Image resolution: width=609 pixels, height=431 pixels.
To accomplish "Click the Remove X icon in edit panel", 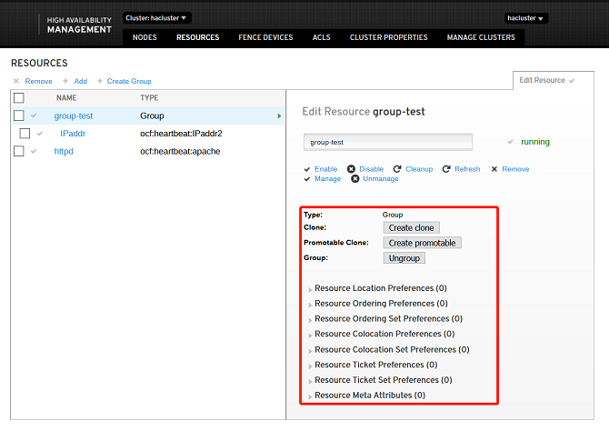I will point(494,169).
